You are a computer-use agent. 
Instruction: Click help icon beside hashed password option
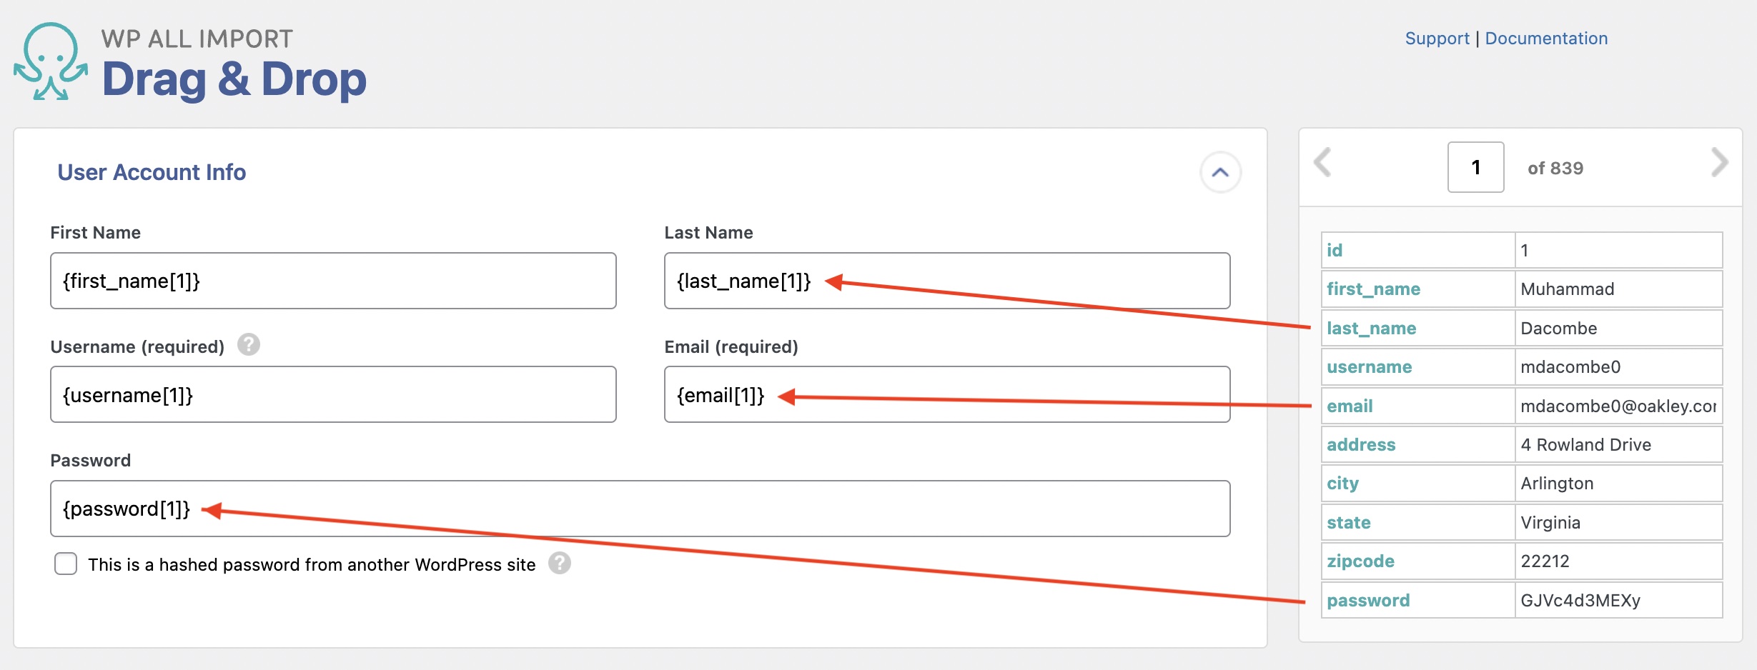tap(559, 564)
